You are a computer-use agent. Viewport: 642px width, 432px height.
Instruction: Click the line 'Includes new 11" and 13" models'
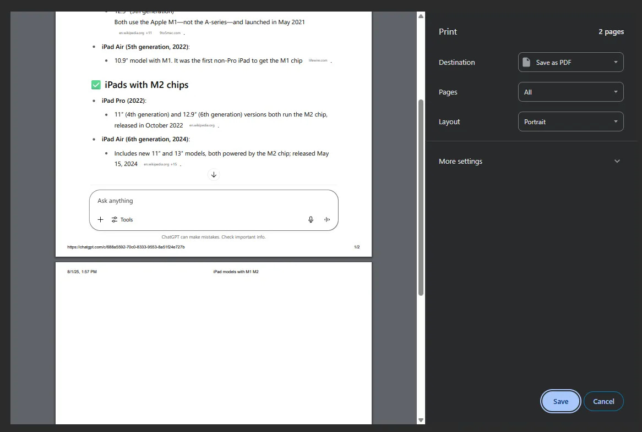221,153
